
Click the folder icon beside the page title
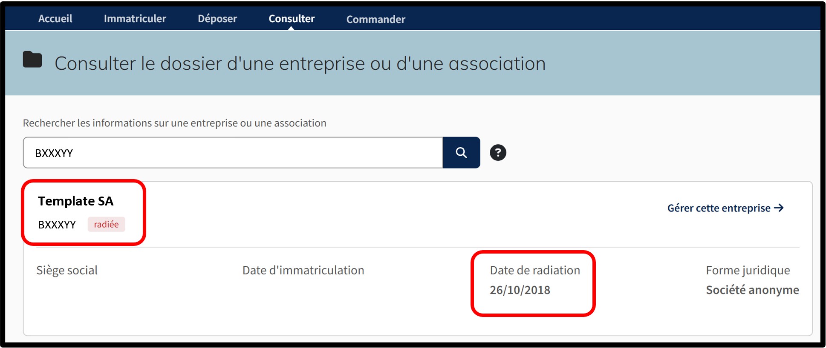coord(32,60)
